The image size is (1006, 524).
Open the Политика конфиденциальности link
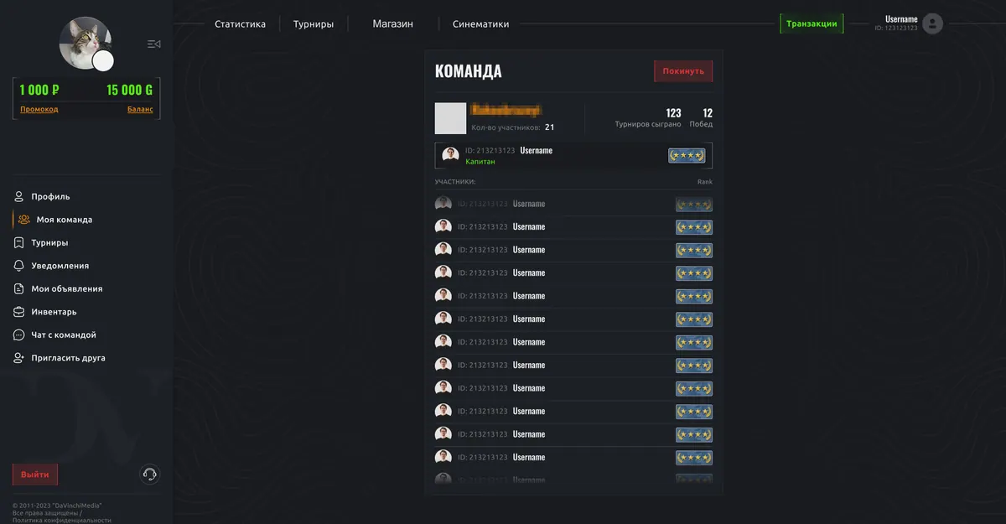click(x=61, y=520)
